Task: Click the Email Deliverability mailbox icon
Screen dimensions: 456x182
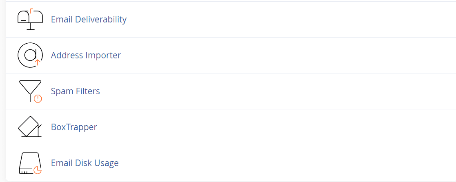Action: (x=30, y=19)
